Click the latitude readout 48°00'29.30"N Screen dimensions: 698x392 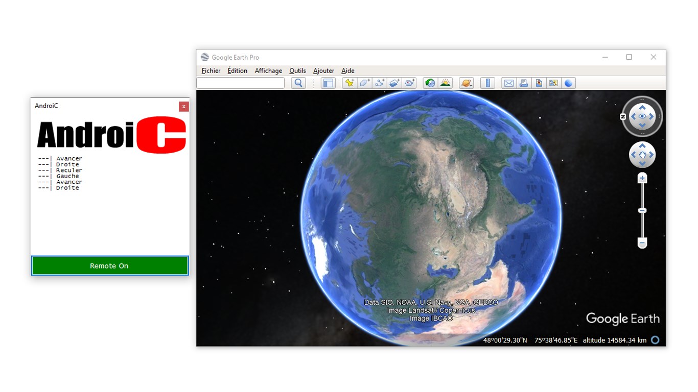click(x=505, y=340)
